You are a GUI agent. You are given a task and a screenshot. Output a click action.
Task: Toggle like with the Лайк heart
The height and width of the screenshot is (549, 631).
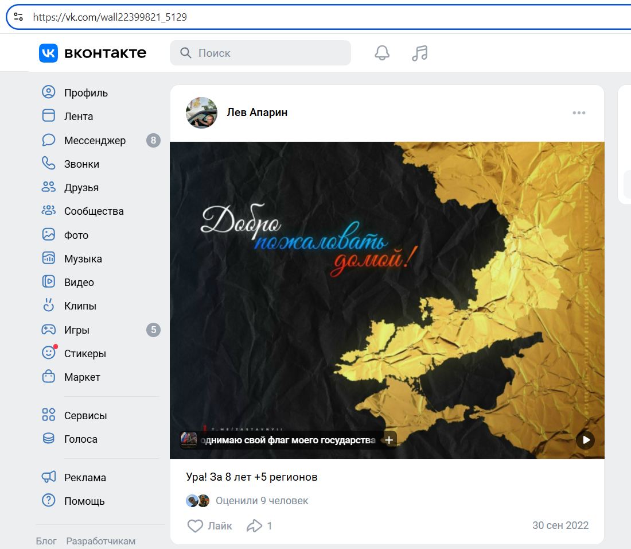(196, 525)
